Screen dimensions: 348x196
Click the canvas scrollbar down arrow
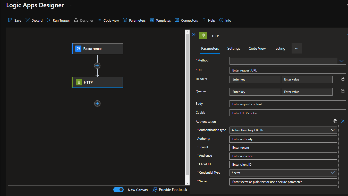[187, 183]
